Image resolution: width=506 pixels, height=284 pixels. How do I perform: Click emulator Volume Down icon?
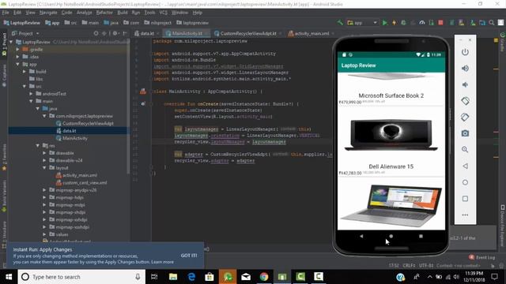[x=465, y=84]
